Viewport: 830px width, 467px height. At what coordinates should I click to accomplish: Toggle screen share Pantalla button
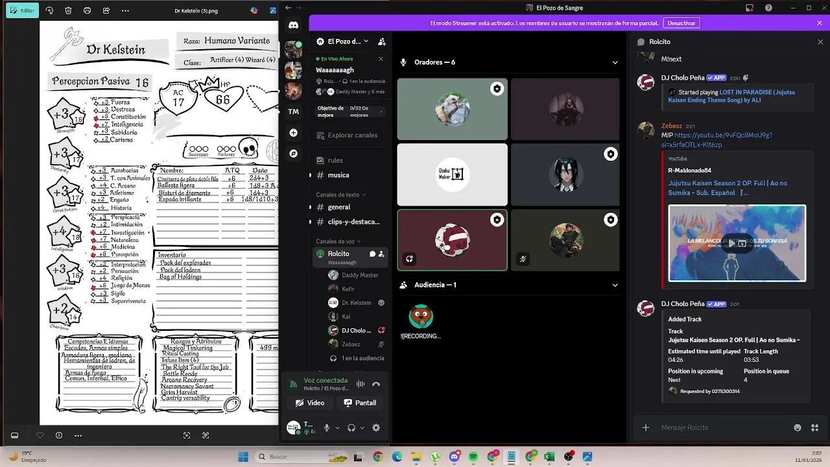(x=360, y=403)
